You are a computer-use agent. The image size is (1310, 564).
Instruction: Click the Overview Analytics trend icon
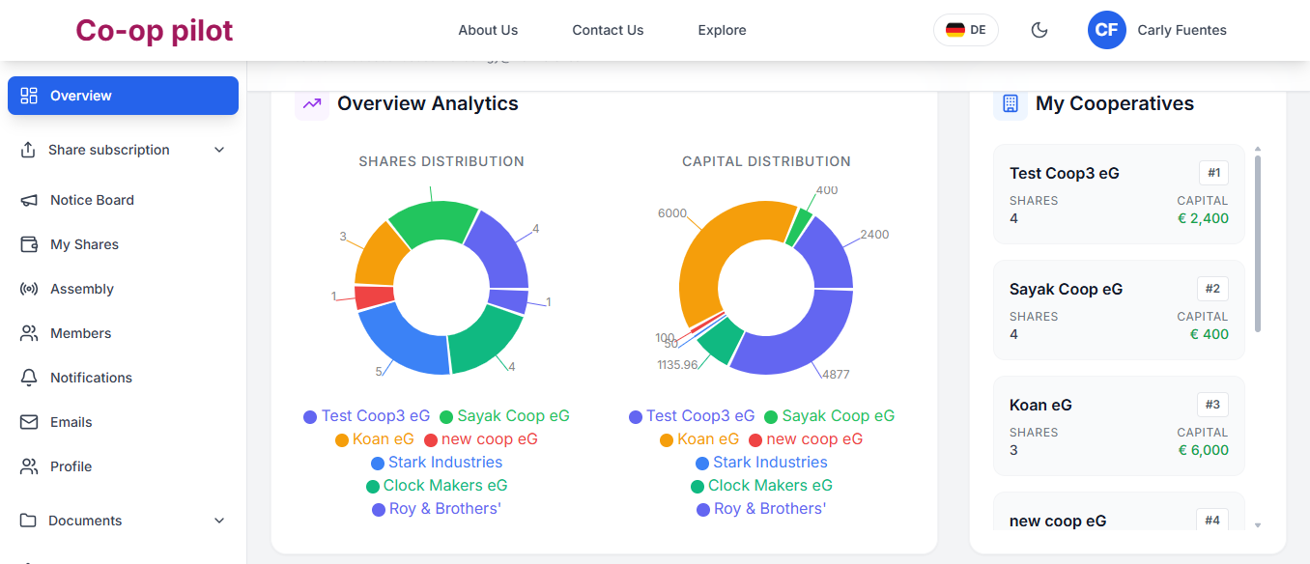pos(312,103)
